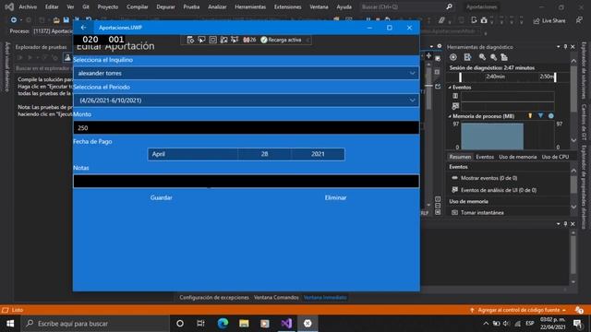Click the Visual Studio search box
This screenshot has width=591, height=332.
tap(406, 6)
